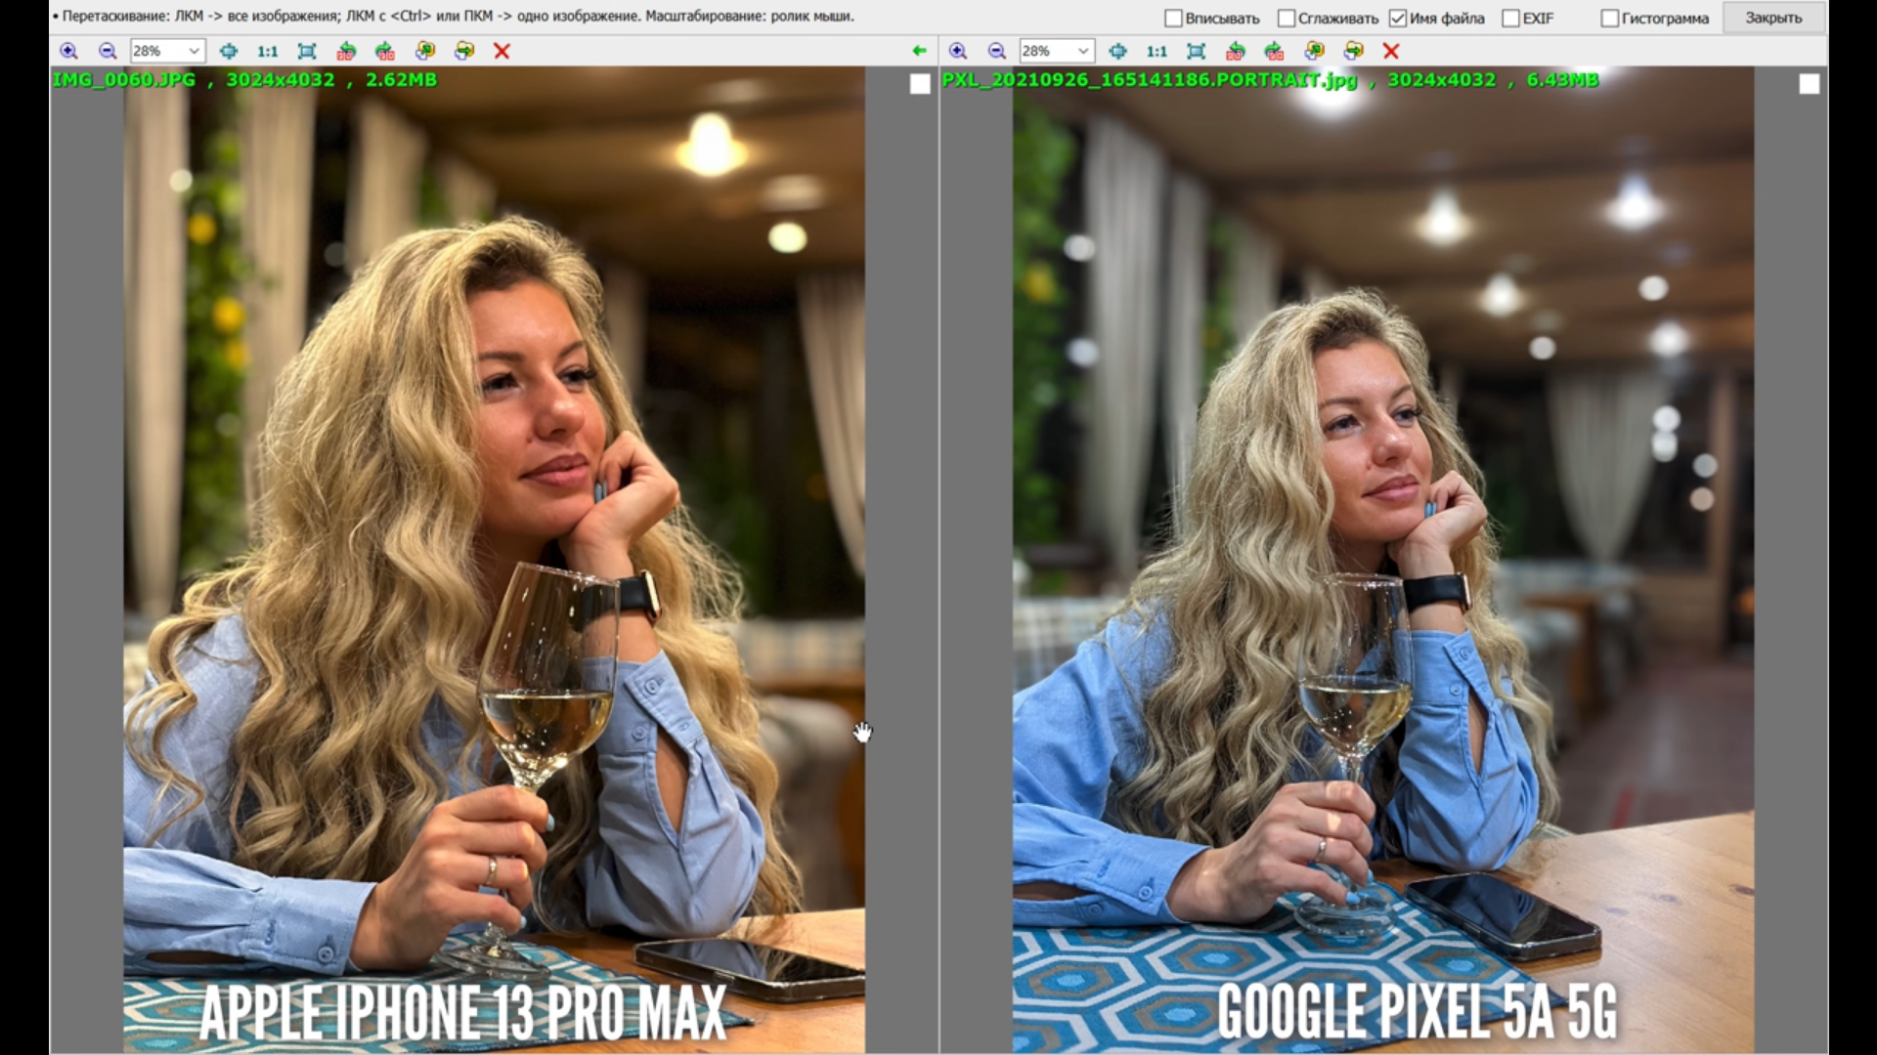The height and width of the screenshot is (1055, 1877).
Task: Click green left arrow above iPhone image pane
Action: tap(919, 51)
